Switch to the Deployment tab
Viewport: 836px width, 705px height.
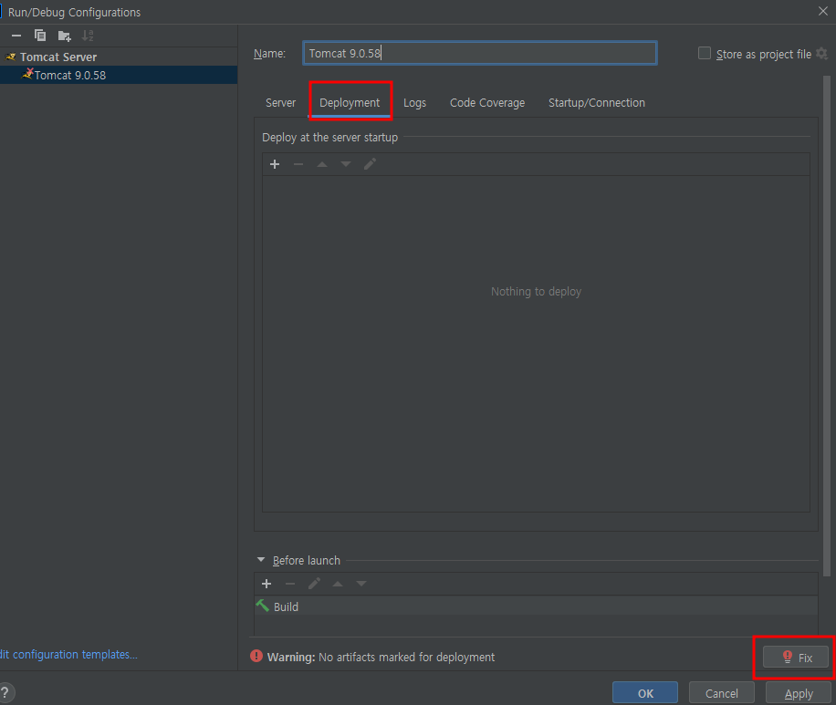[x=350, y=103]
